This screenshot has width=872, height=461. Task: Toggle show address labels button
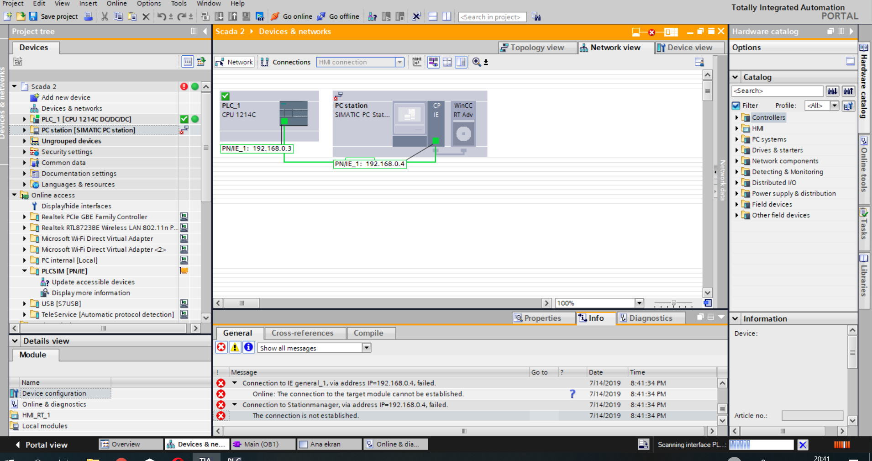coord(433,62)
